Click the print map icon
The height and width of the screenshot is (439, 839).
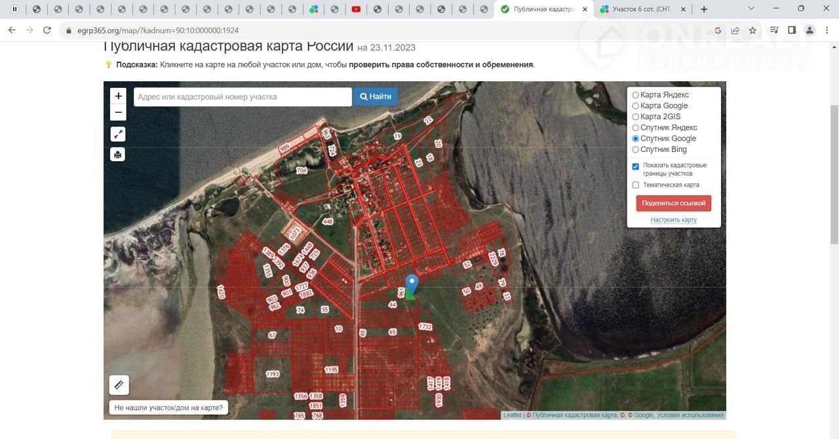pyautogui.click(x=118, y=155)
